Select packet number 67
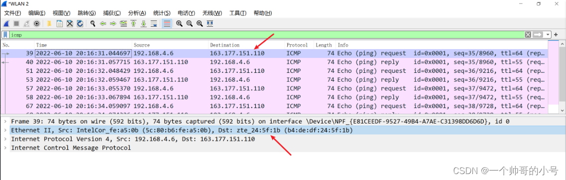566x180 pixels. click(274, 106)
